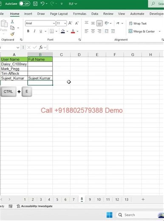Click the Paste clipboard icon
Image resolution: width=164 pixels, height=221 pixels.
point(4,23)
